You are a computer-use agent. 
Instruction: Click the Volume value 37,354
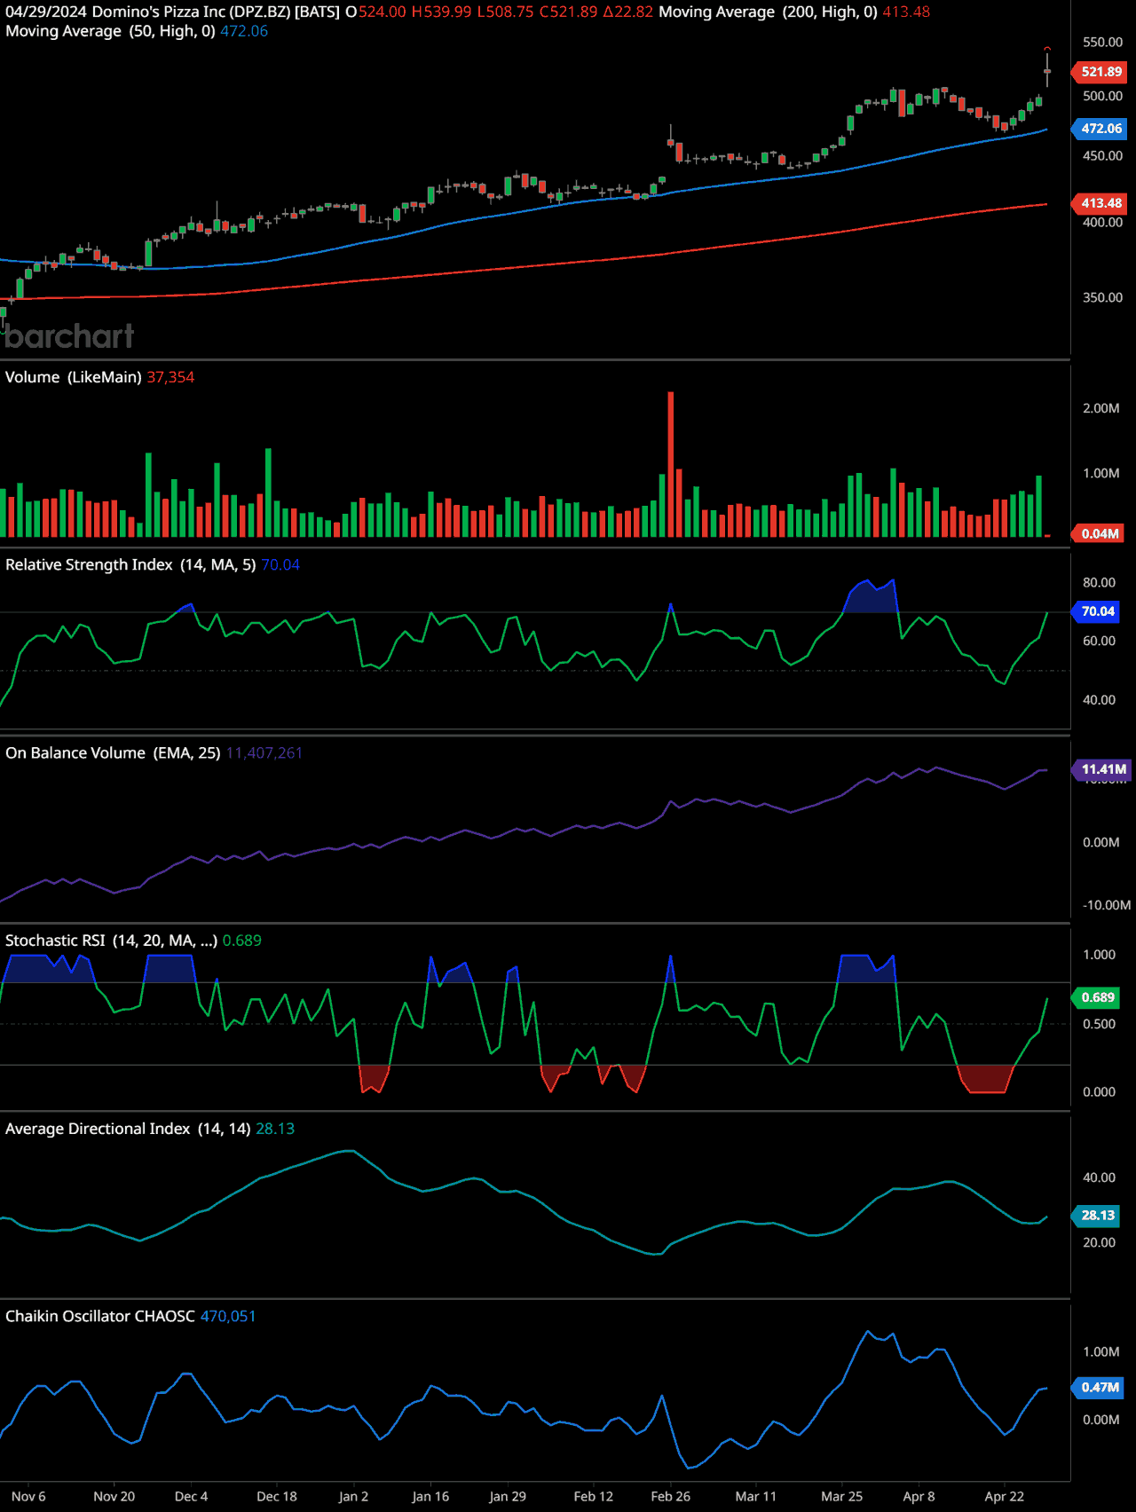coord(170,377)
